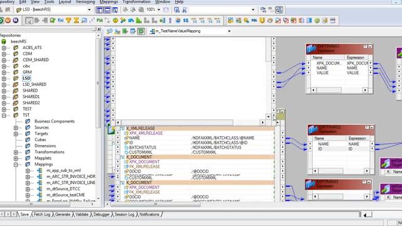Collapse the Mappings node
Screen dimensions: 402x226
coord(16,164)
